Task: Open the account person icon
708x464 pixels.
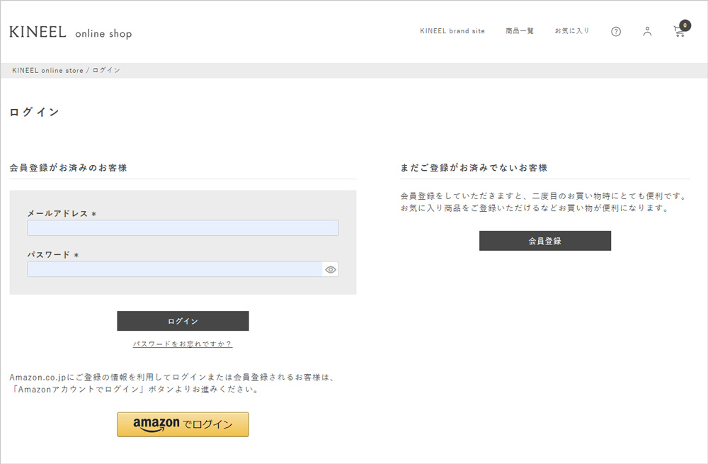Action: tap(647, 32)
